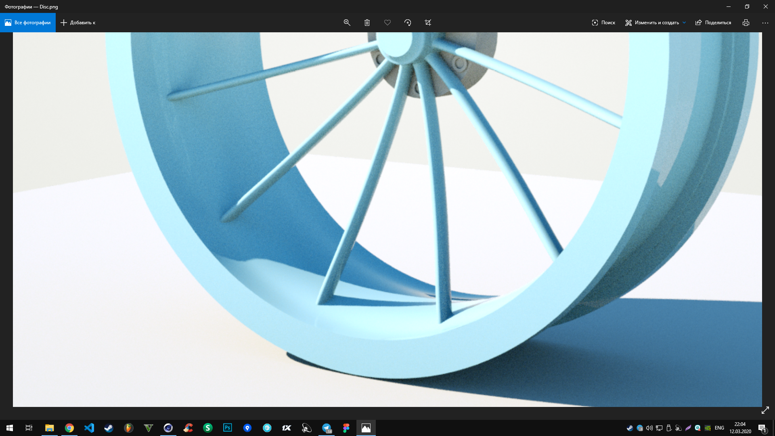Open CCleaner from the taskbar
The height and width of the screenshot is (436, 775).
pyautogui.click(x=188, y=428)
